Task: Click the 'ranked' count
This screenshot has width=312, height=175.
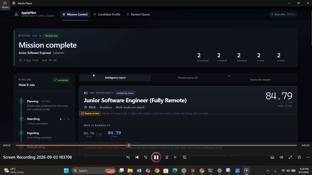Action: pos(279,55)
